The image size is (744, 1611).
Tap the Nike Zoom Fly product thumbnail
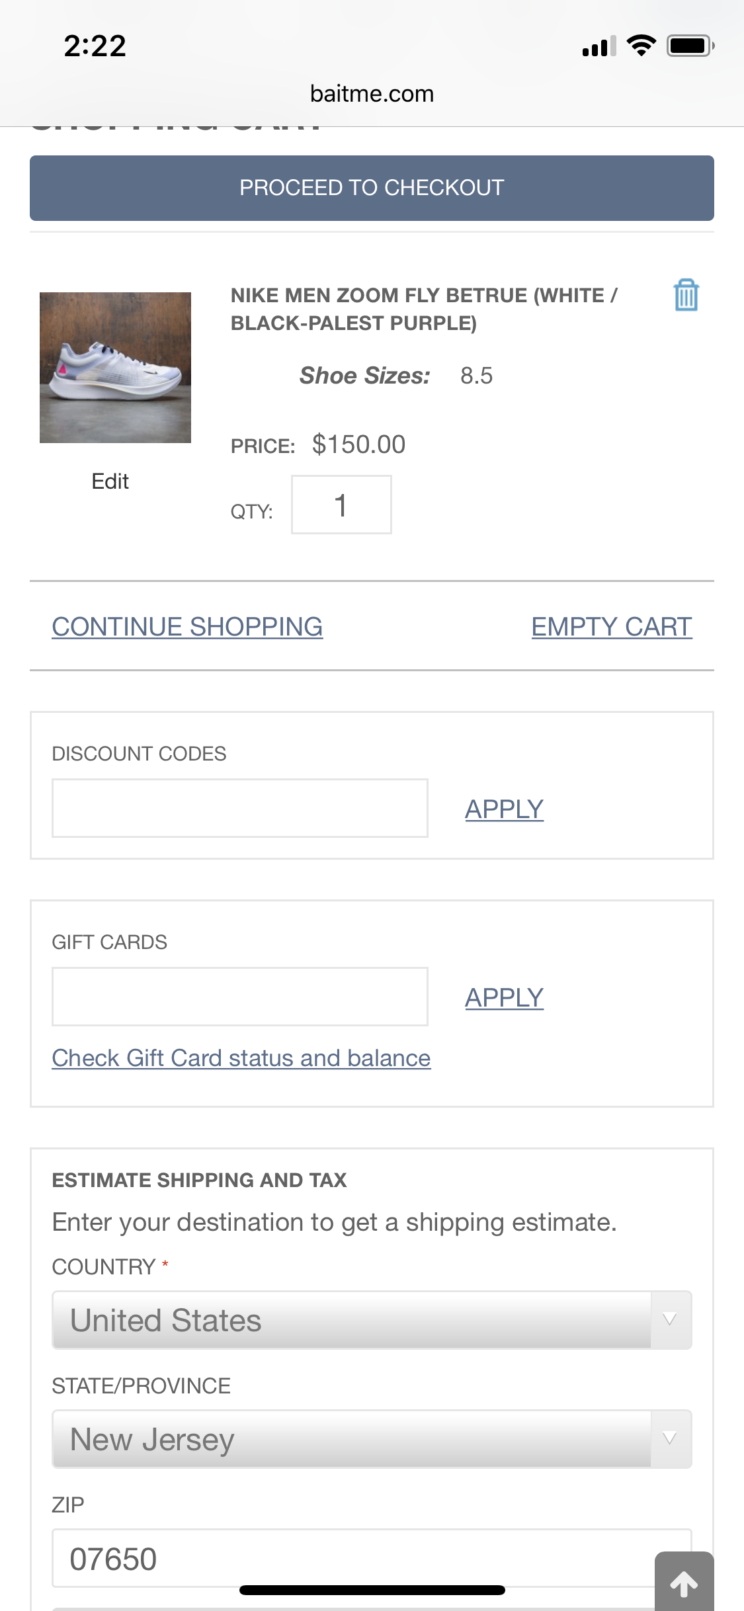115,368
